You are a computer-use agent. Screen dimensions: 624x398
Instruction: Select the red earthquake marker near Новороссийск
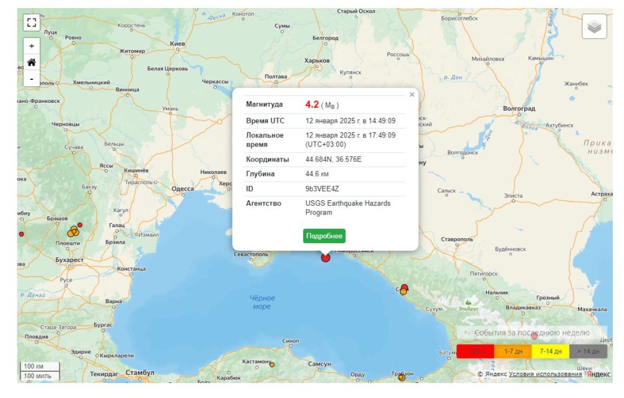(x=325, y=257)
